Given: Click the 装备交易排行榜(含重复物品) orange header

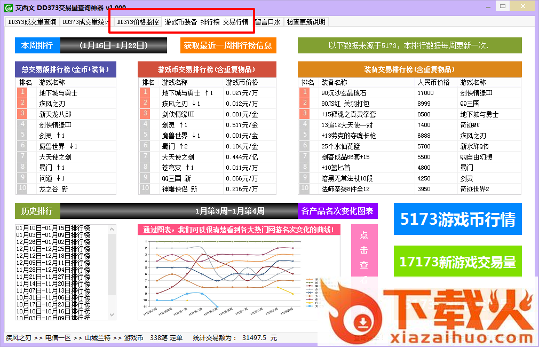Looking at the screenshot, I should pyautogui.click(x=410, y=69).
